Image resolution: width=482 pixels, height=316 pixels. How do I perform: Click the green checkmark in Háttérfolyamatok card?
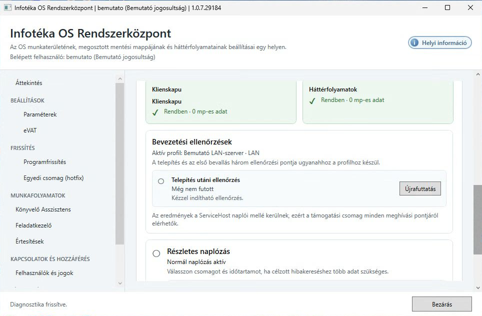pos(312,101)
